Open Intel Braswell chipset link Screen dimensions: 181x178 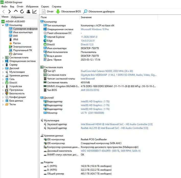(88, 79)
